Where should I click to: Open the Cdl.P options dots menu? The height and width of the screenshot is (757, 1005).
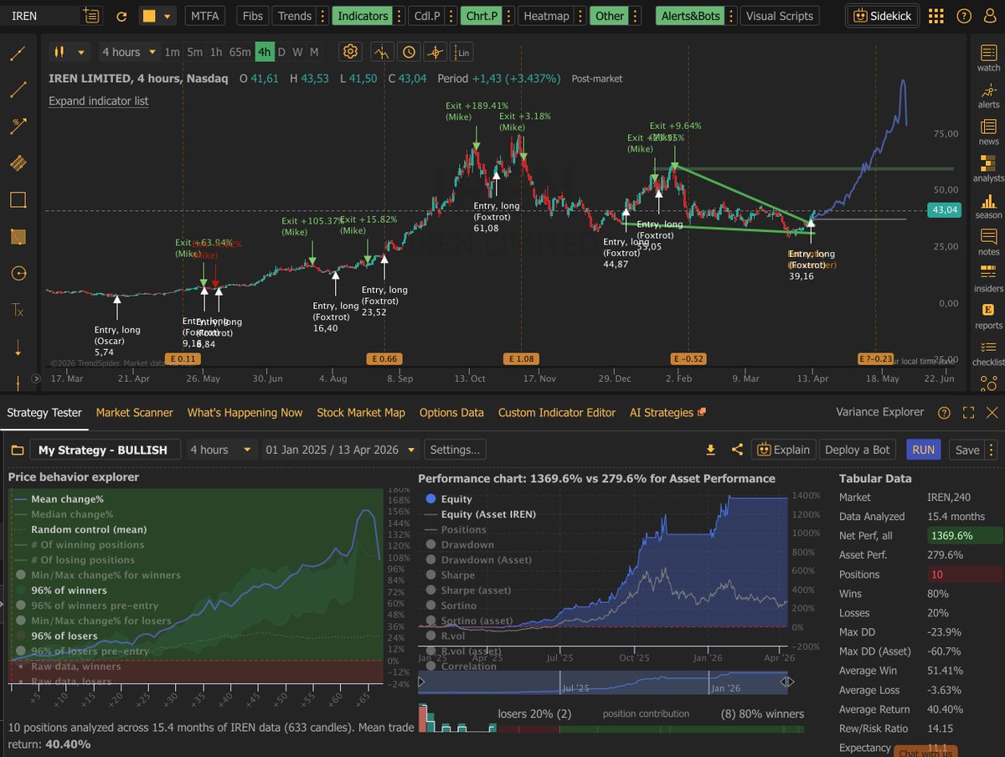(x=453, y=16)
